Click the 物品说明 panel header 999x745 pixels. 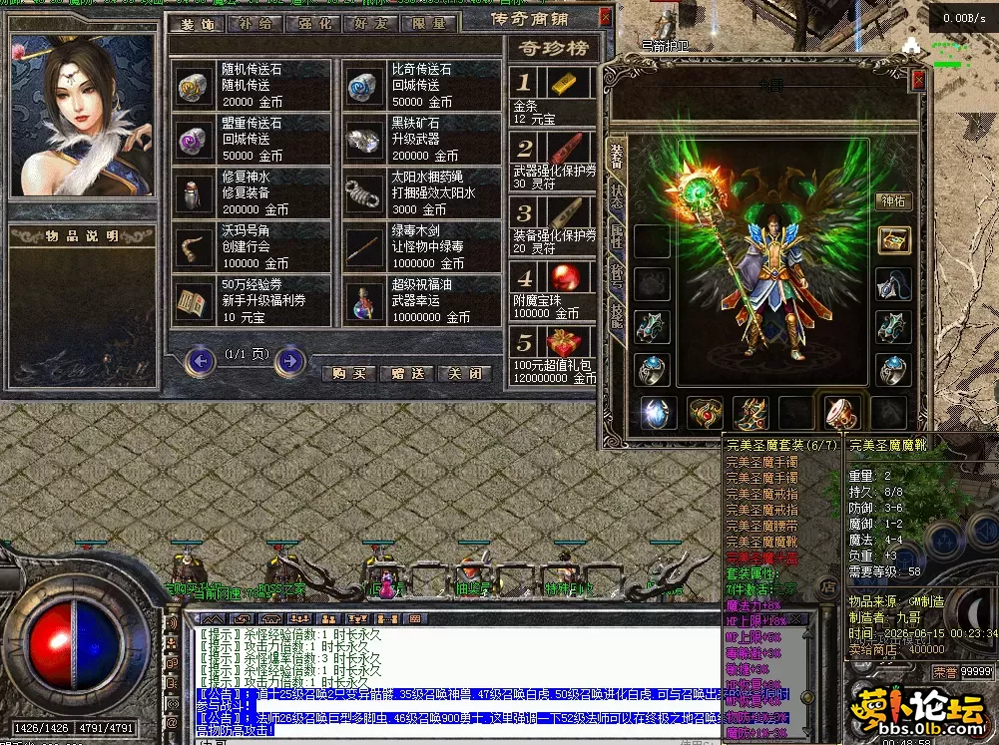pyautogui.click(x=82, y=237)
